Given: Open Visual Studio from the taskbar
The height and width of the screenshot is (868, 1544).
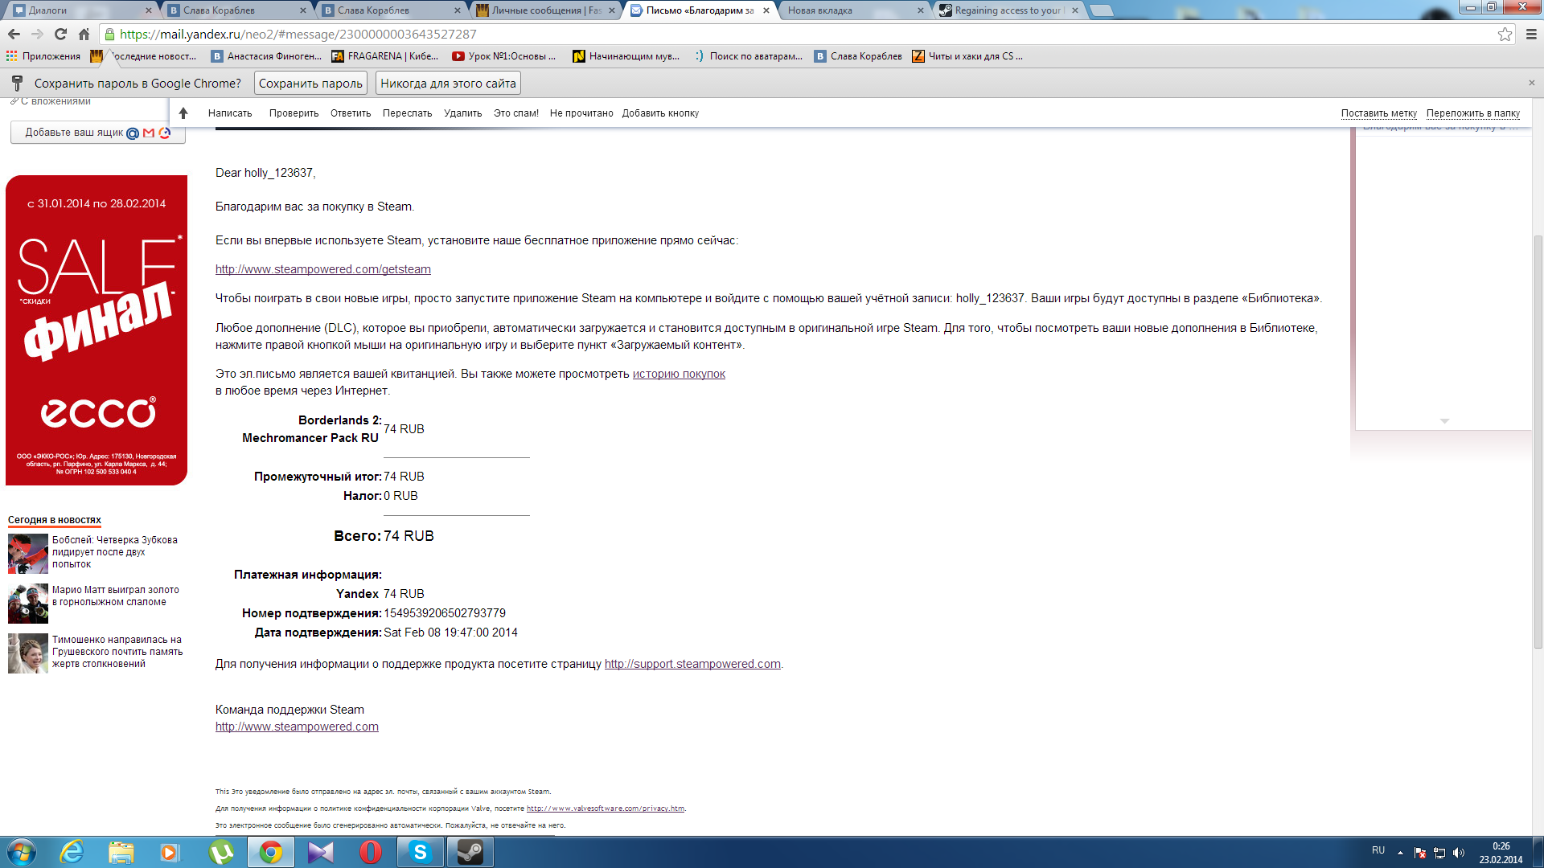Looking at the screenshot, I should (321, 852).
